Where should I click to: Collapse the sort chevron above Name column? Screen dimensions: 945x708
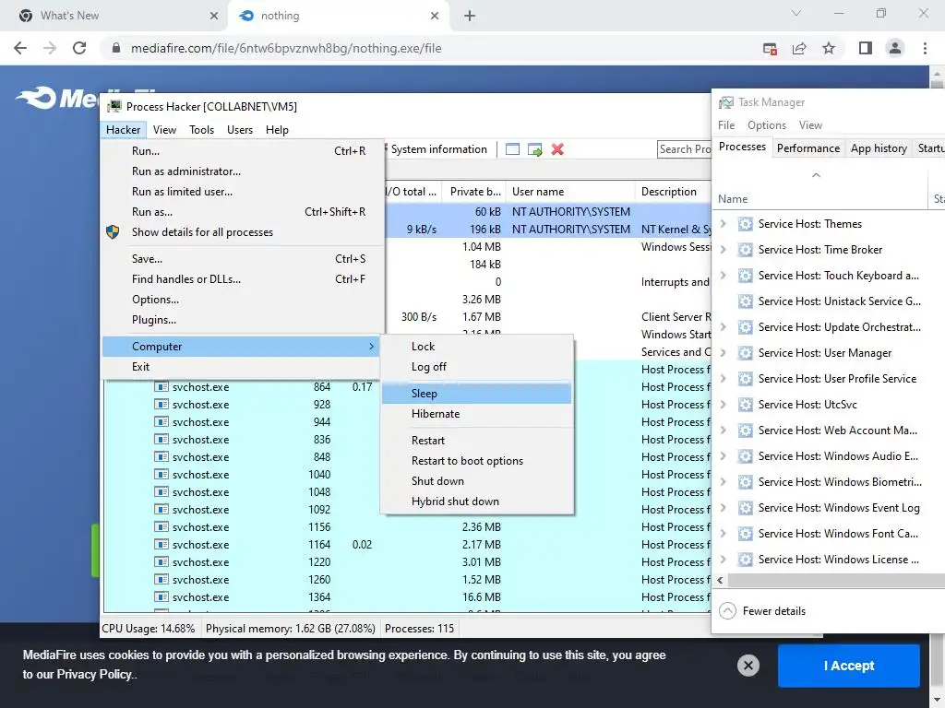tap(816, 175)
